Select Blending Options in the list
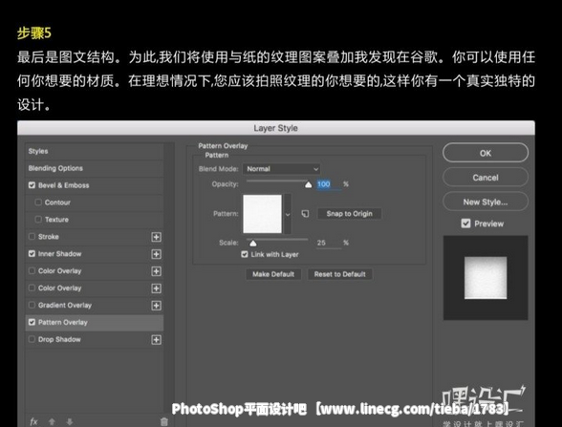 pos(95,168)
